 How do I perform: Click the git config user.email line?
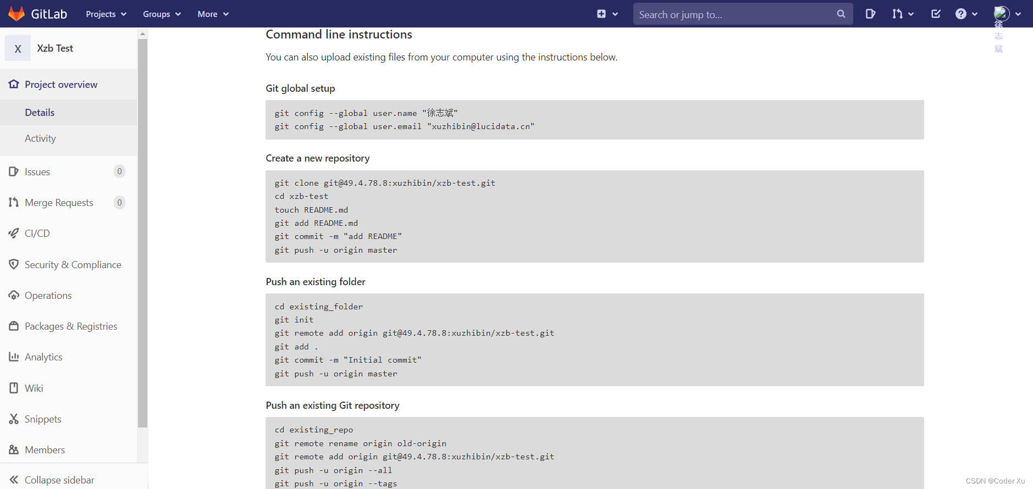405,126
